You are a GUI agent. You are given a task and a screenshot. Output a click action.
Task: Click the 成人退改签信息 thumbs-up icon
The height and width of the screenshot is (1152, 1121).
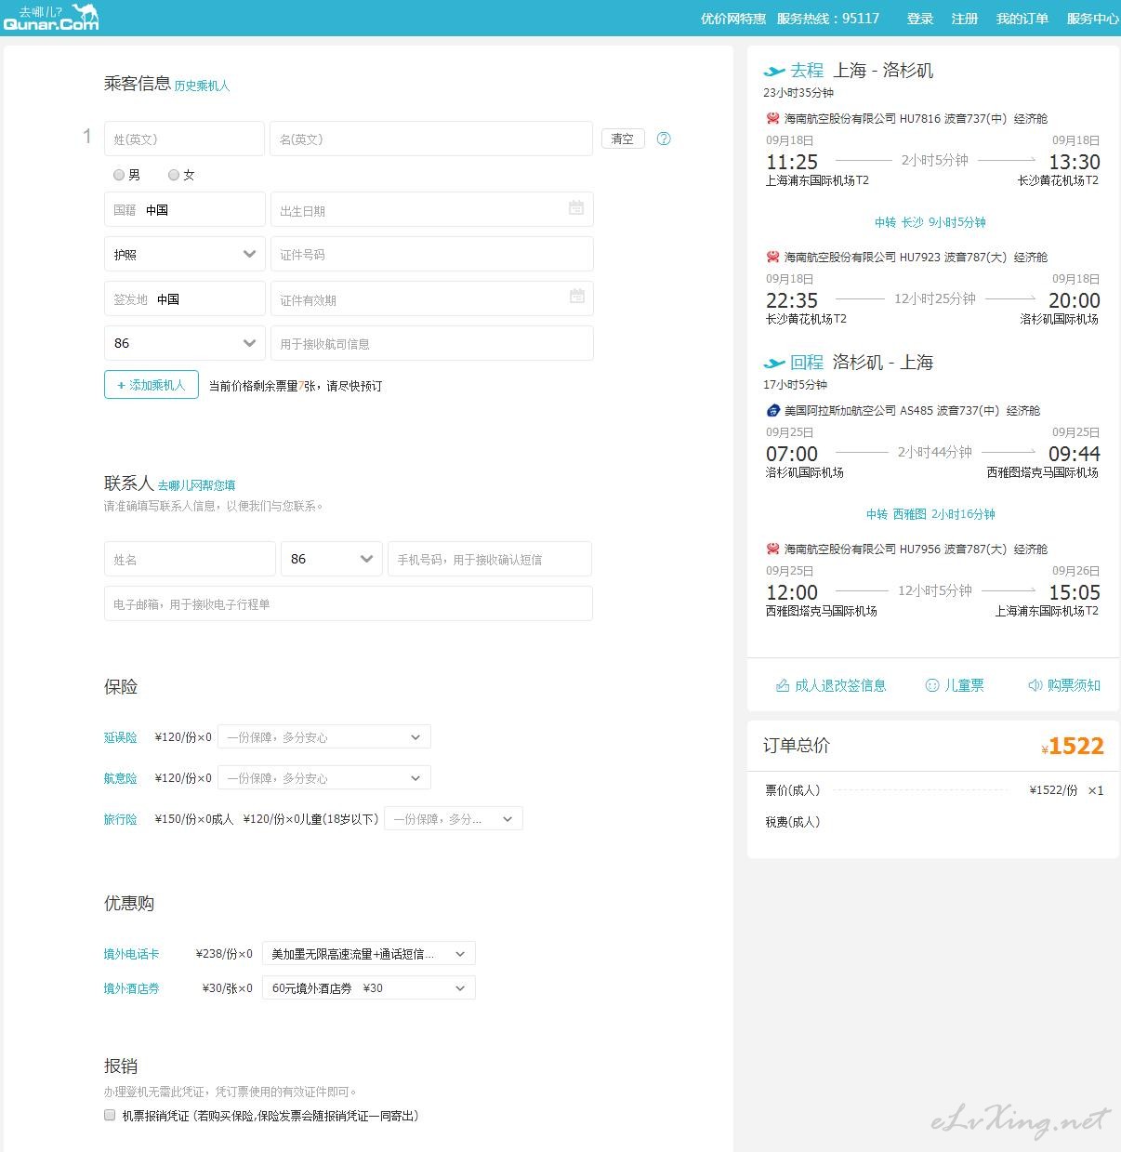click(783, 685)
